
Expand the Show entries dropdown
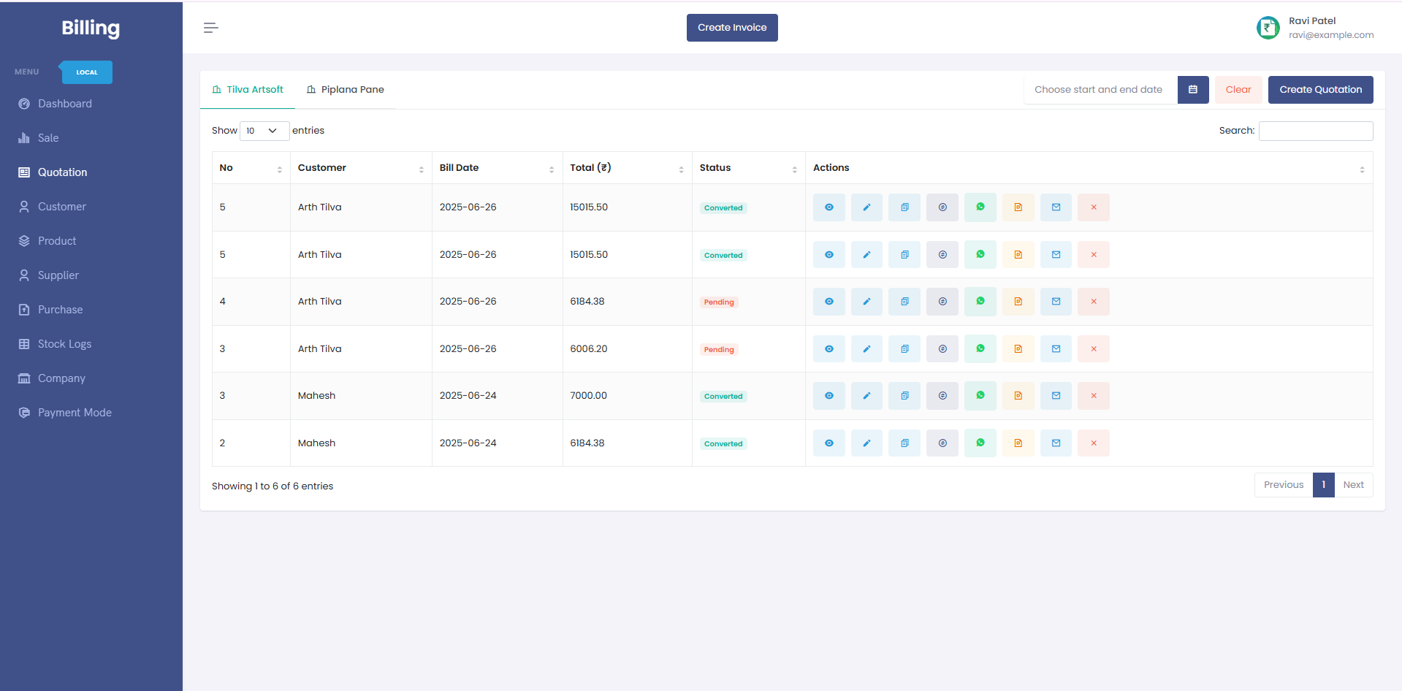[x=264, y=131]
